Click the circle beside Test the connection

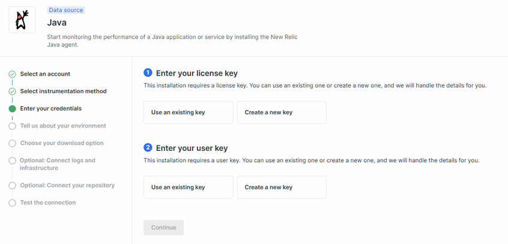pyautogui.click(x=12, y=203)
